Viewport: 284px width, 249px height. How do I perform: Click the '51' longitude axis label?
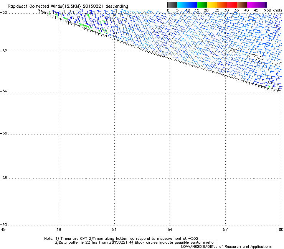(114, 229)
